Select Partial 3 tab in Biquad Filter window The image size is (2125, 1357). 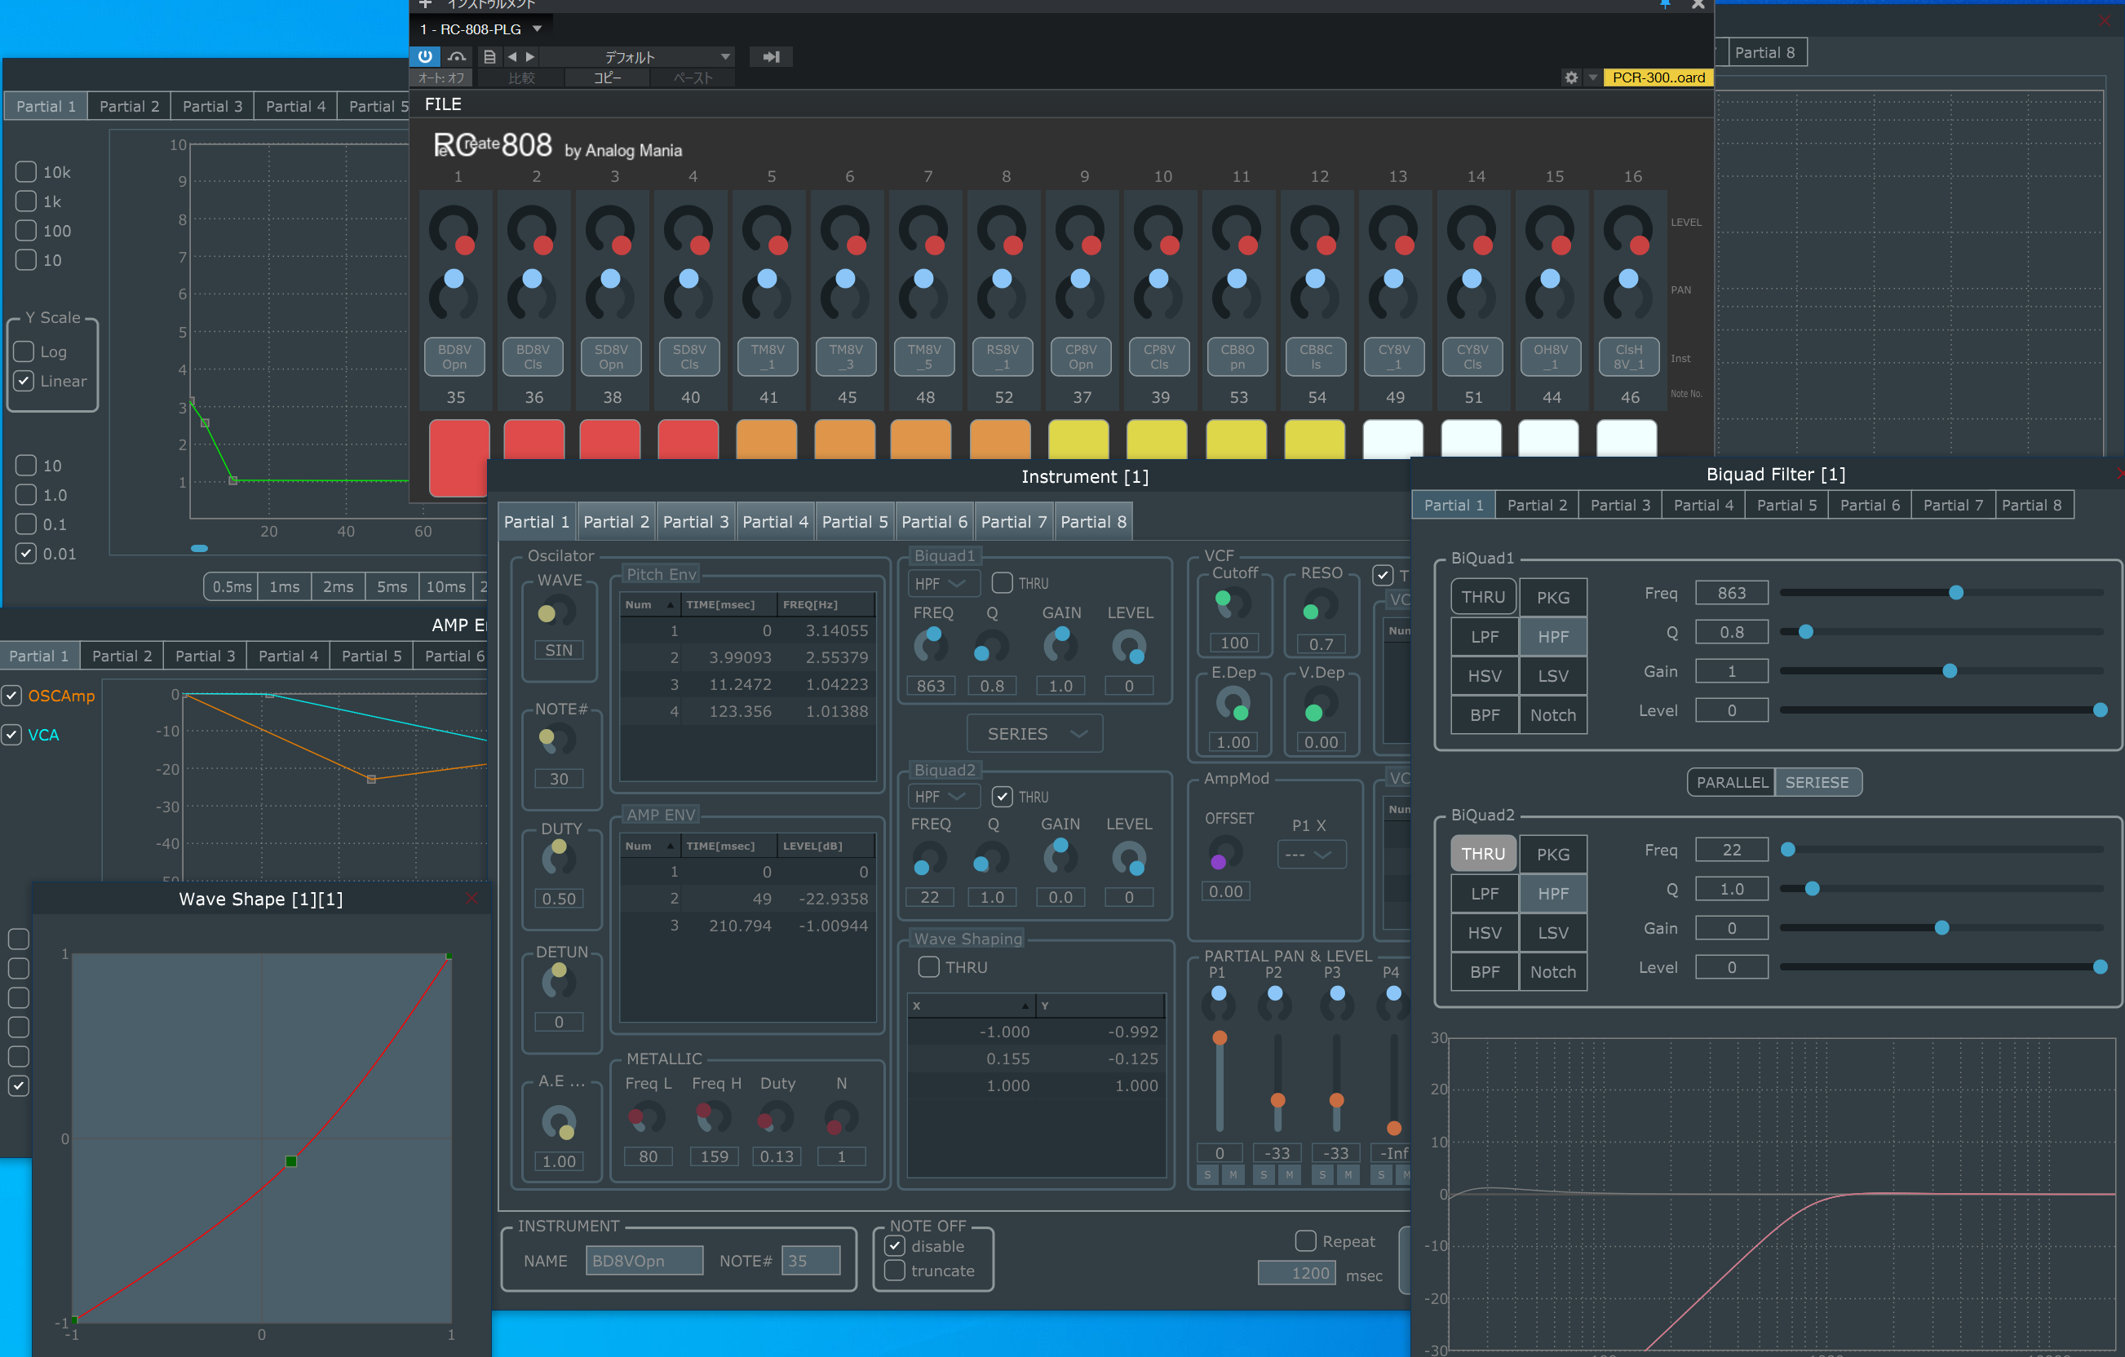click(x=1620, y=505)
